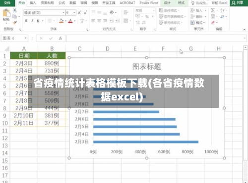The width and height of the screenshot is (248, 183).
Task: Open the font color dropdown arrow
Action: pyautogui.click(x=75, y=21)
